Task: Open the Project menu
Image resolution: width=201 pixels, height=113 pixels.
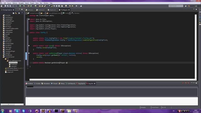Action: tap(32, 3)
